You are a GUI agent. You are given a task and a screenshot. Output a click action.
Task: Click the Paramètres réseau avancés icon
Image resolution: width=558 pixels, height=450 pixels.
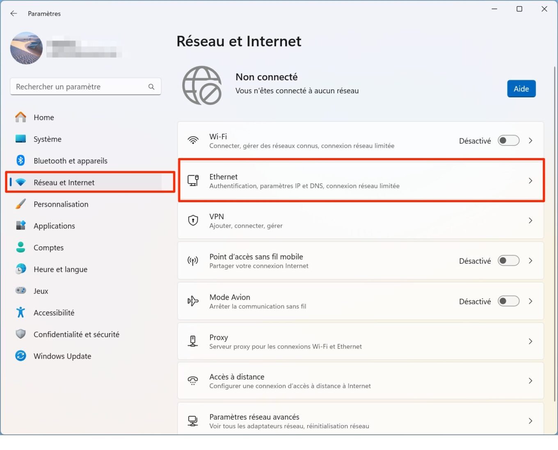(193, 421)
